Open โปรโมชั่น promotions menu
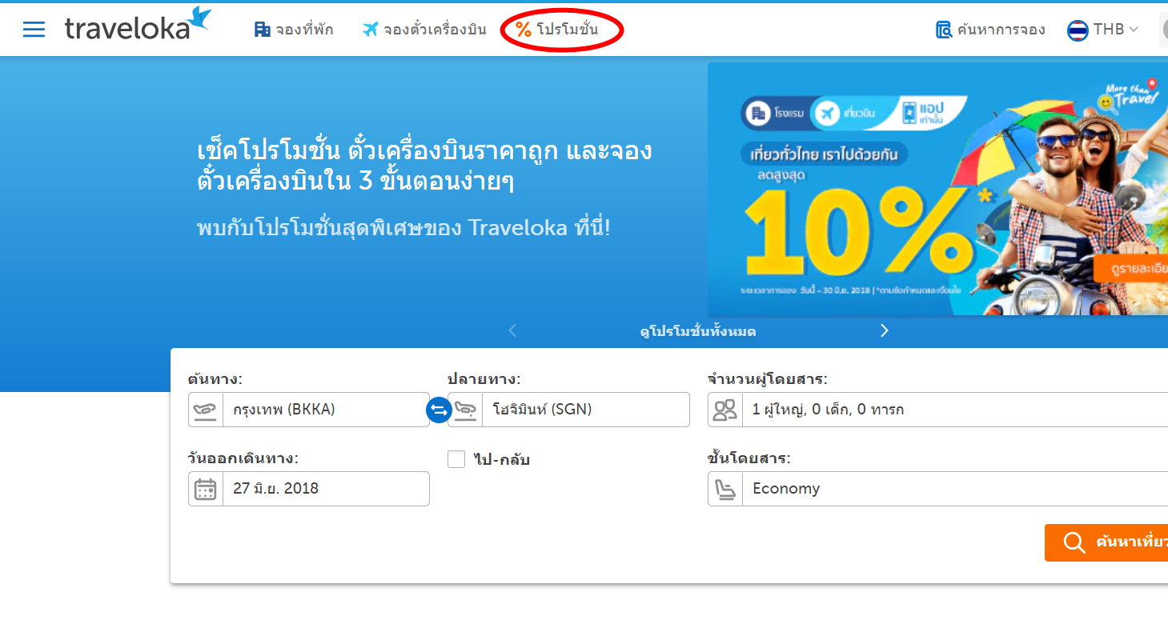This screenshot has width=1168, height=624. (557, 30)
